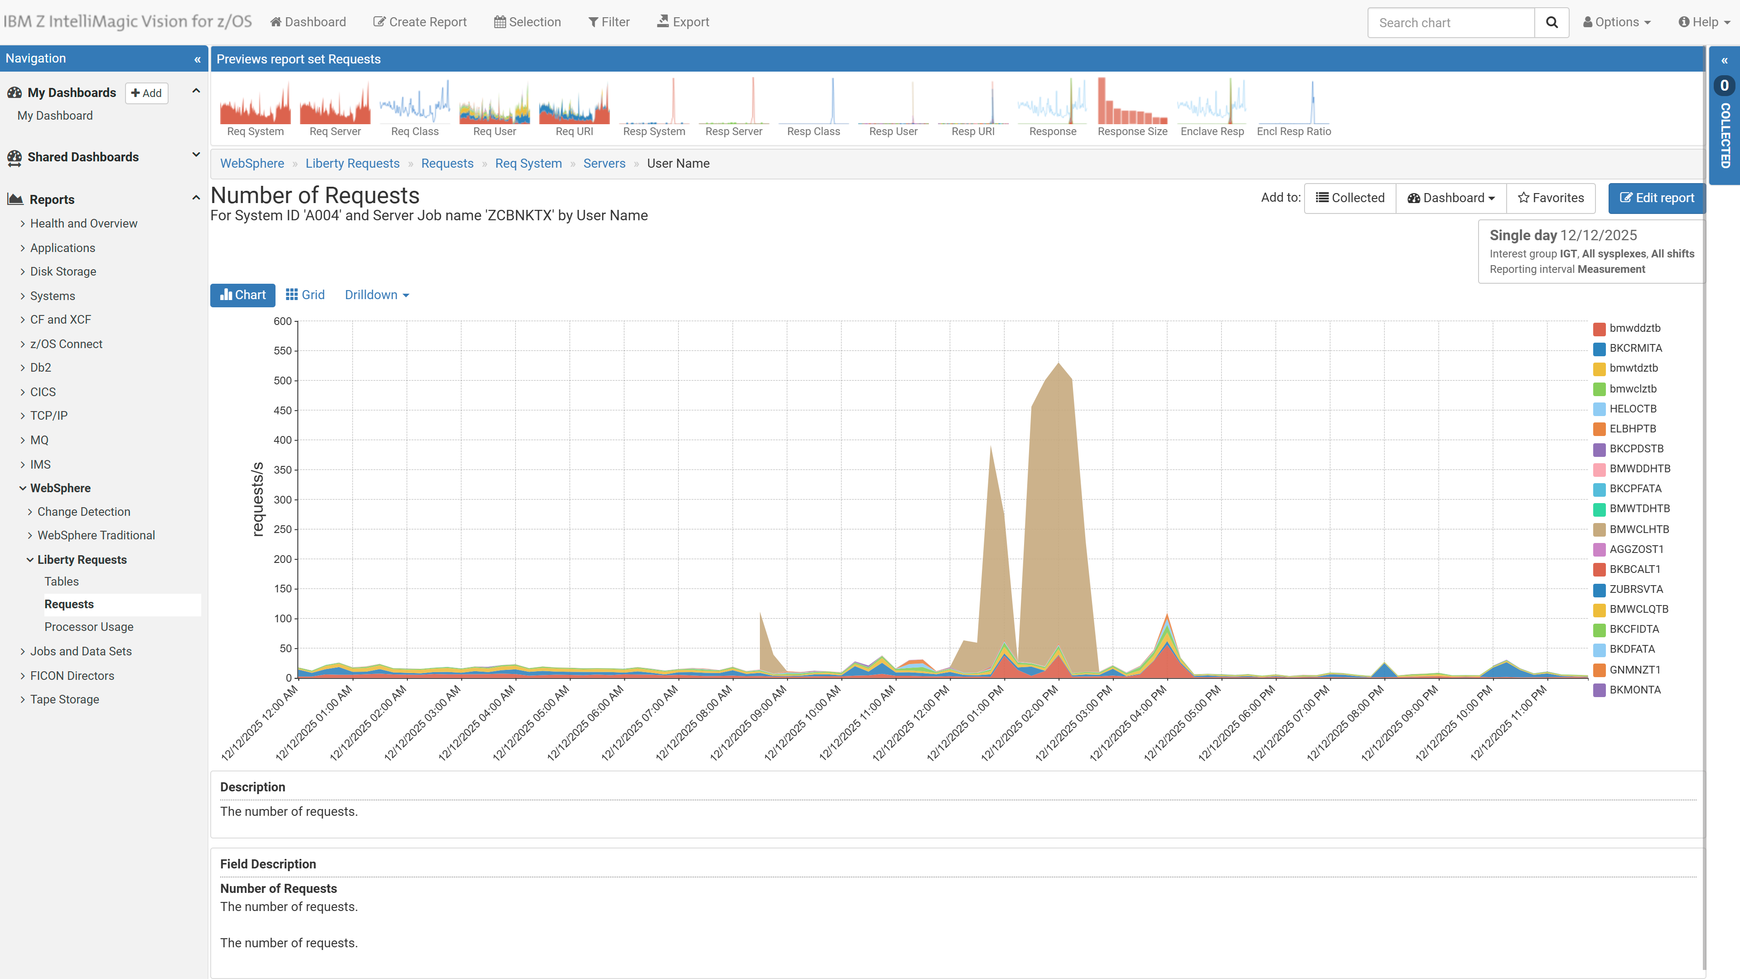Viewport: 1740px width, 979px height.
Task: Click the search magnifier button
Action: [x=1551, y=22]
